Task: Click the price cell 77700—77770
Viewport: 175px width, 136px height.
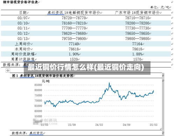Action: tap(74, 28)
